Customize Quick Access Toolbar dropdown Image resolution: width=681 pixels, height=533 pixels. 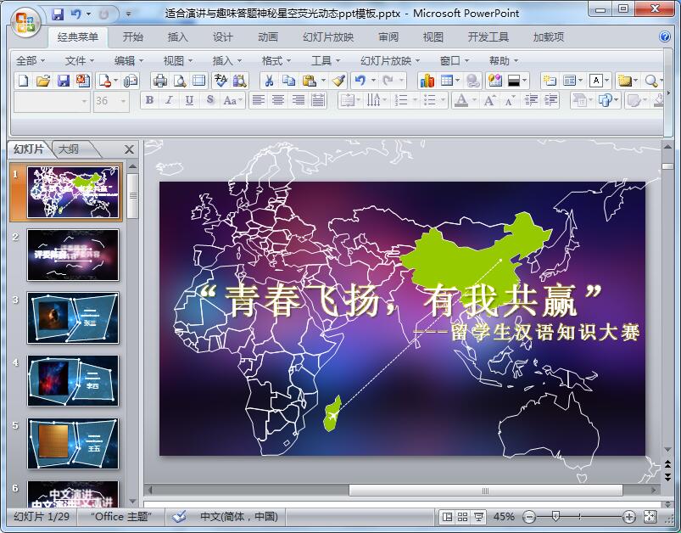pos(128,14)
